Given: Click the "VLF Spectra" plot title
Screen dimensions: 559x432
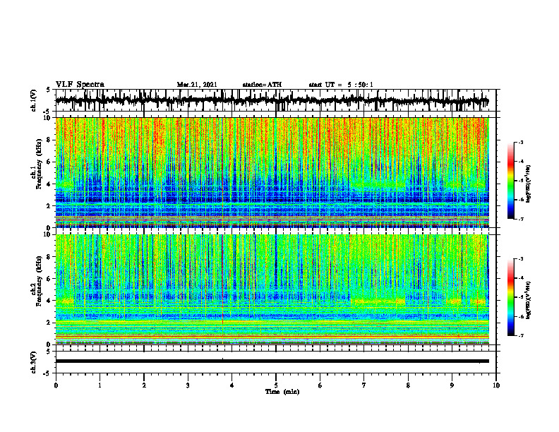Looking at the screenshot, I should 80,85.
